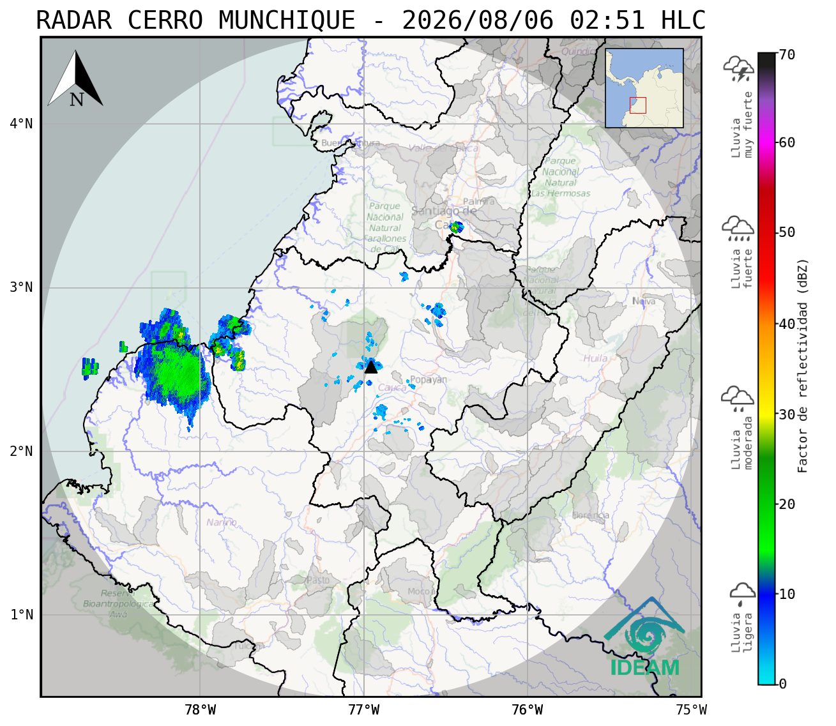Click the small rain echo near Santiago de Cali
Screen dimensions: 836x726
click(456, 227)
